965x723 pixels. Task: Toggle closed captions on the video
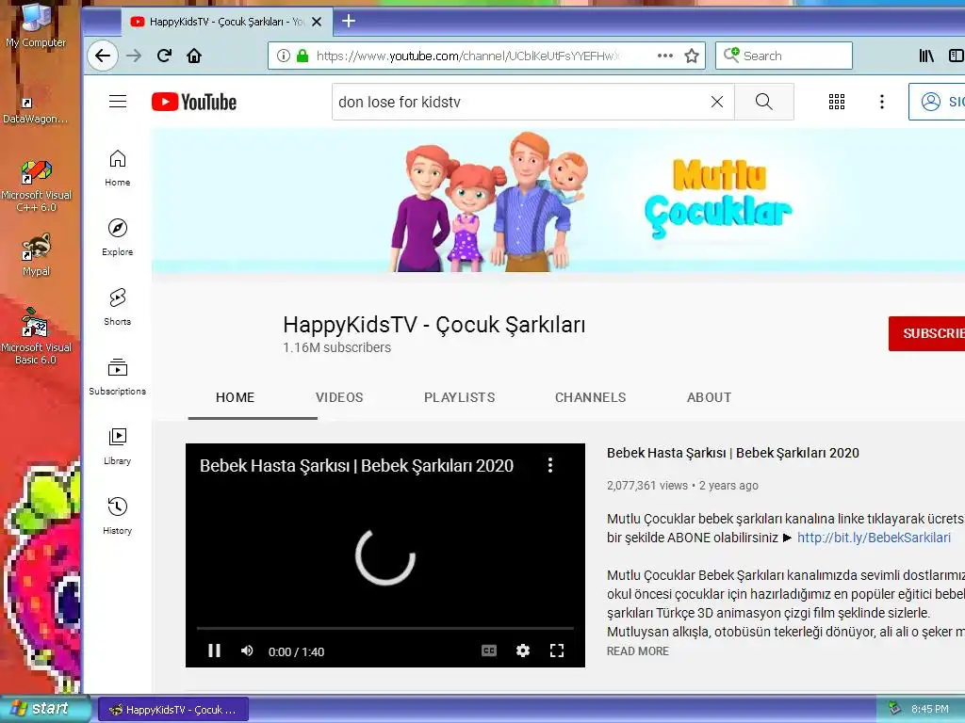tap(489, 651)
